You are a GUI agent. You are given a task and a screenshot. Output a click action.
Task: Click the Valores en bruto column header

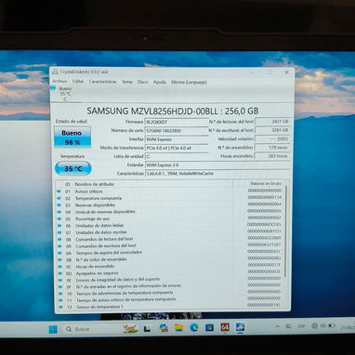266,184
